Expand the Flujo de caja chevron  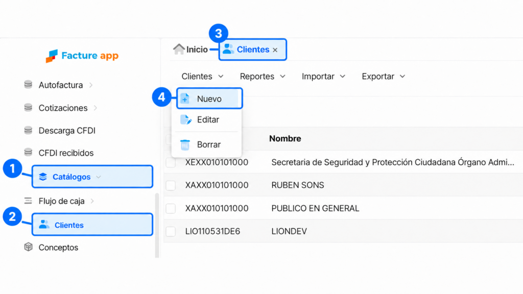click(92, 201)
